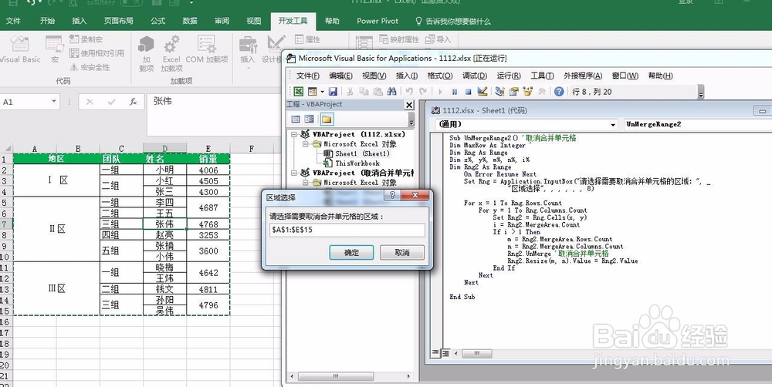The height and width of the screenshot is (387, 772).
Task: Click column D header in Excel sheet
Action: pos(164,149)
